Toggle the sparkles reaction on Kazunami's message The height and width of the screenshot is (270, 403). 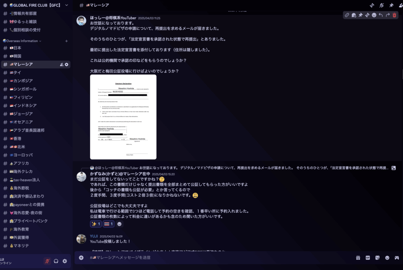pos(96,224)
